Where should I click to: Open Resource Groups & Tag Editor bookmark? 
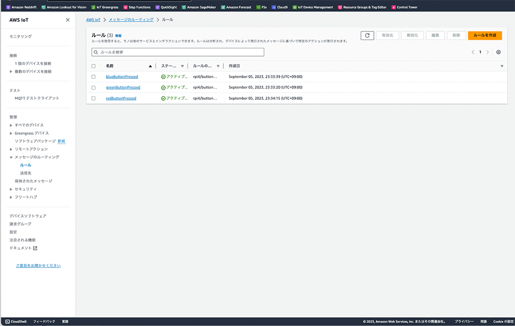pos(362,7)
